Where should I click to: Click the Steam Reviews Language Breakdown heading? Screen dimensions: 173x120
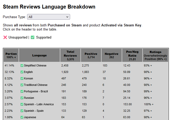tap(49, 7)
